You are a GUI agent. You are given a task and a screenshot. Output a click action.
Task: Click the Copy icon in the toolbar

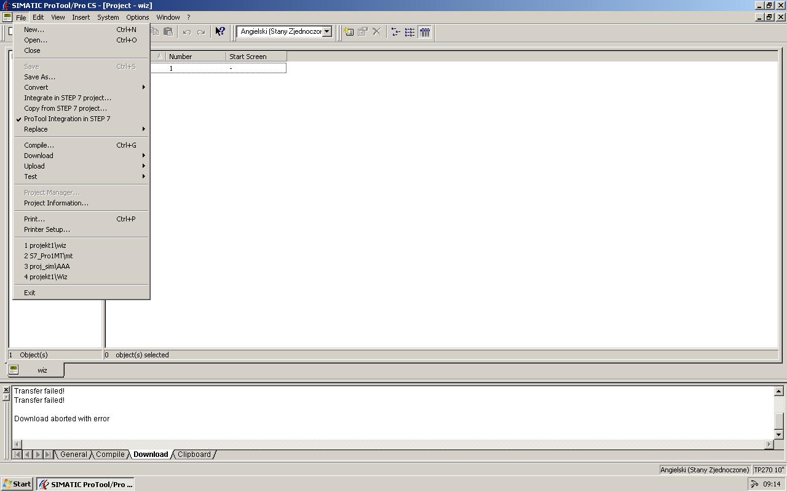(x=154, y=31)
